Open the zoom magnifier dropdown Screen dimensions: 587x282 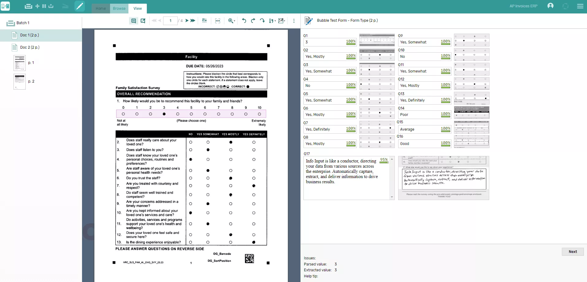pos(231,21)
